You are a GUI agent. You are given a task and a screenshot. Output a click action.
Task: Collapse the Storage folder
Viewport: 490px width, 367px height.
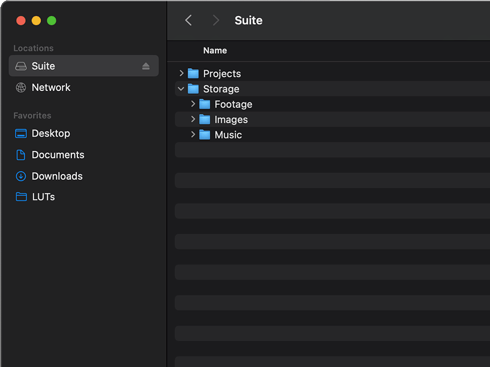pyautogui.click(x=181, y=89)
